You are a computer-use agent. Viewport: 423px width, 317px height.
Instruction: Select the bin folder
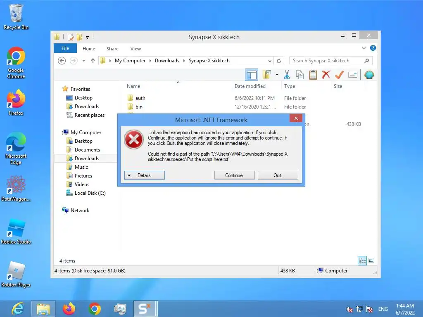tap(139, 107)
